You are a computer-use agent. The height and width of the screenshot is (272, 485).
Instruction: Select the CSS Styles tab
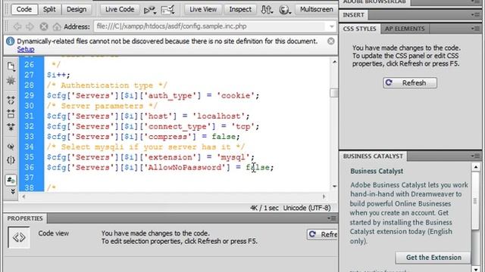pyautogui.click(x=359, y=29)
